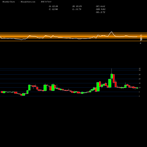147x147 pixels.
Task: Click price axis label 3
Action: (x=139, y=96)
